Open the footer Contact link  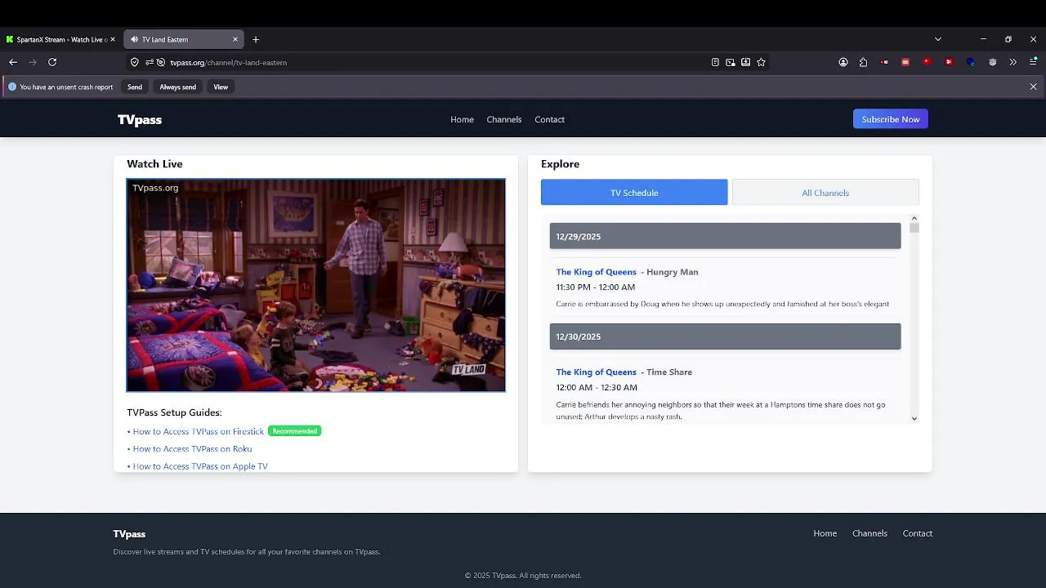[x=917, y=533]
